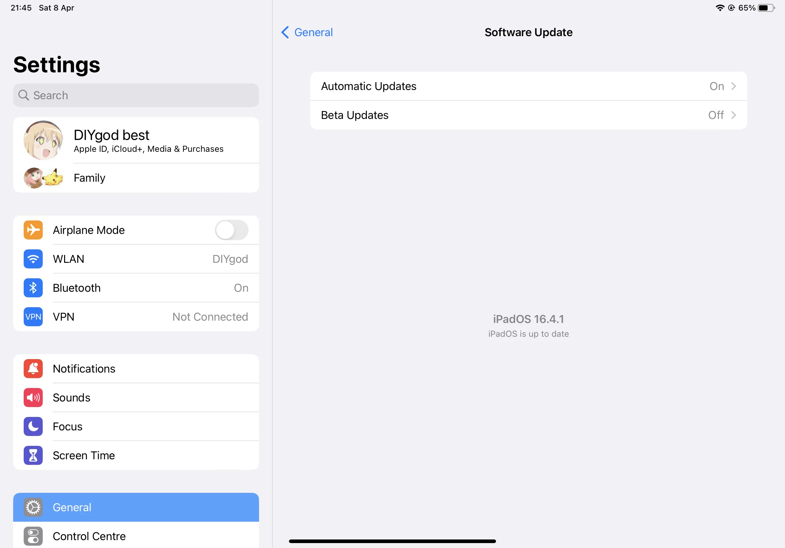Tap the battery indicator in status bar
This screenshot has width=785, height=548.
(x=766, y=8)
